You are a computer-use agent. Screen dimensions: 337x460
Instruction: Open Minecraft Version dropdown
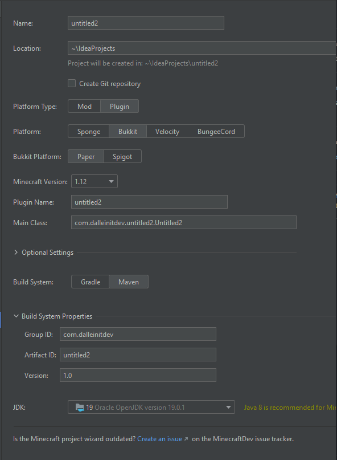tap(94, 181)
